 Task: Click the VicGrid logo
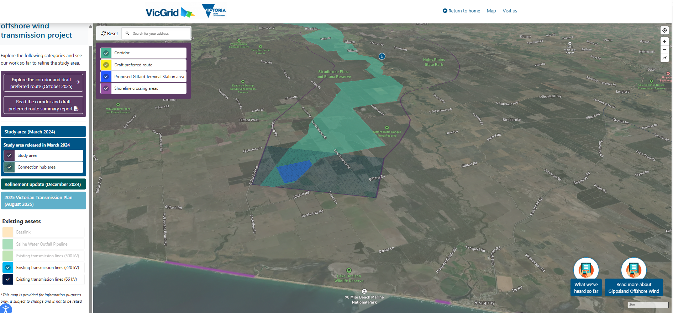click(x=170, y=12)
